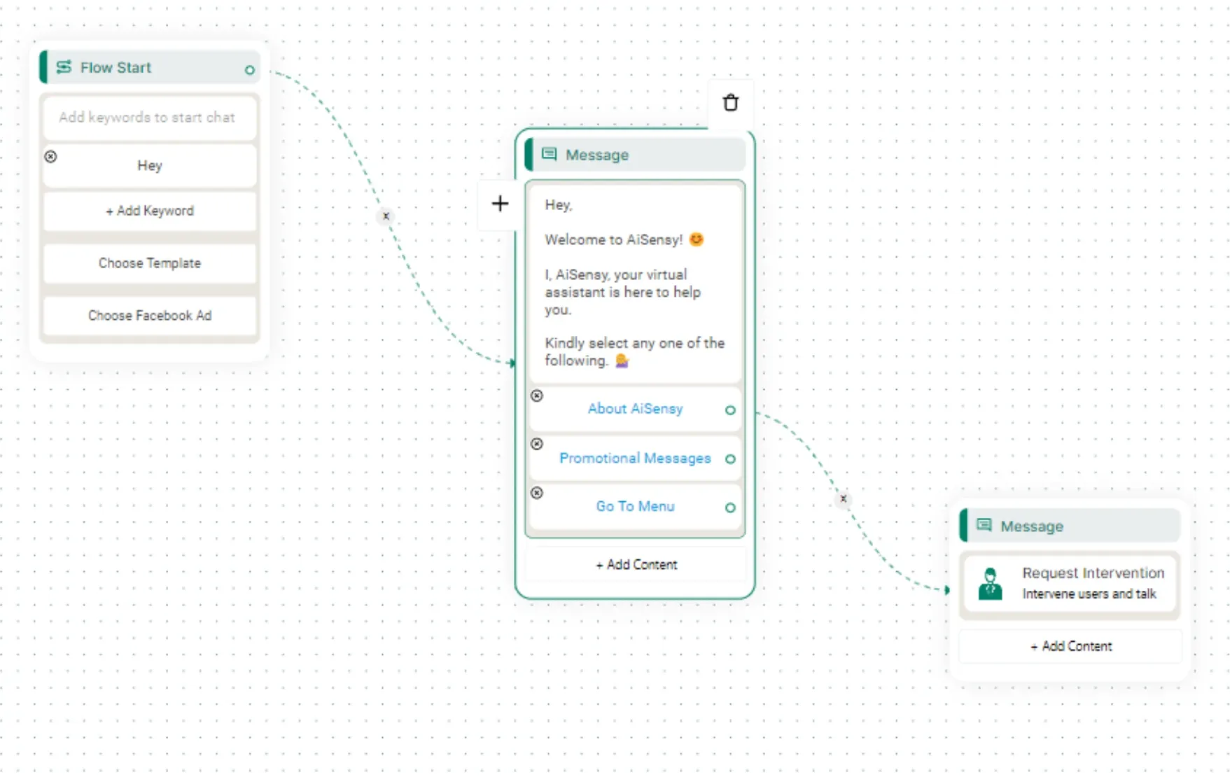The height and width of the screenshot is (784, 1230).
Task: Click + Add Content in the center Message node
Action: [x=636, y=564]
